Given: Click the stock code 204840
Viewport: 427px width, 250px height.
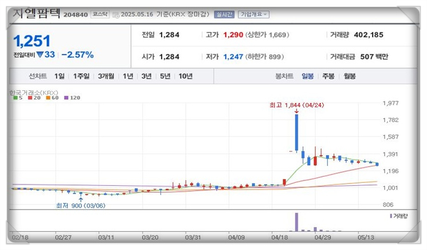Looking at the screenshot, I should (75, 15).
